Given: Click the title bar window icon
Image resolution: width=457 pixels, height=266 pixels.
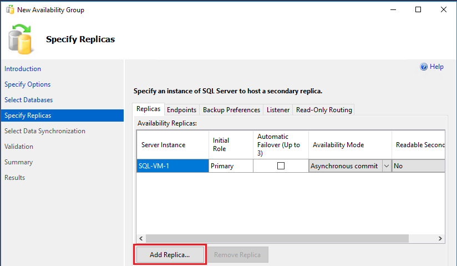Looking at the screenshot, I should (10, 10).
